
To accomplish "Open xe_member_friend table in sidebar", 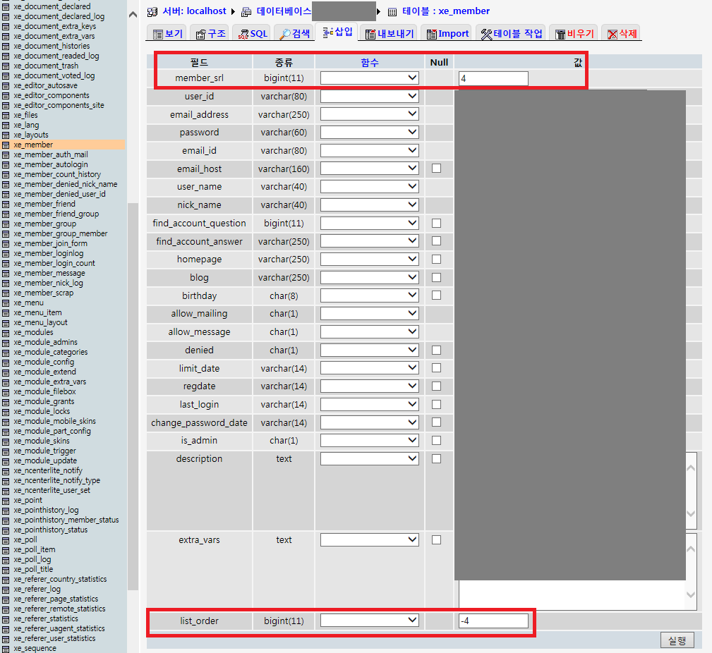I will click(44, 204).
